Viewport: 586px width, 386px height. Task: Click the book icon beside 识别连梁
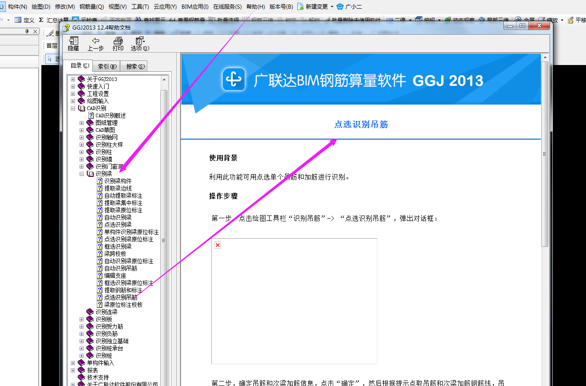(90, 312)
